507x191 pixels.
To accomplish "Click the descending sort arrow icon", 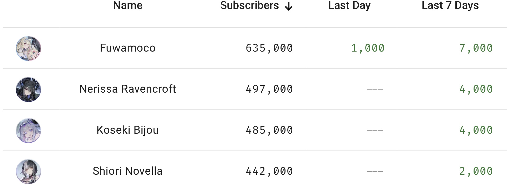I will pyautogui.click(x=289, y=6).
